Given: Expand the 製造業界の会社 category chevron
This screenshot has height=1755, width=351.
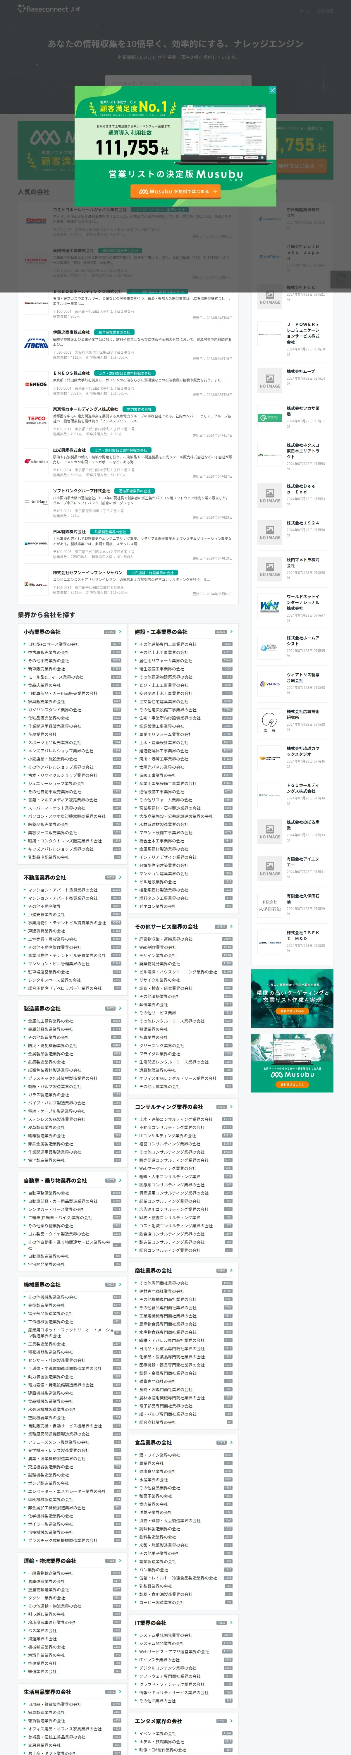Looking at the screenshot, I should [121, 1008].
